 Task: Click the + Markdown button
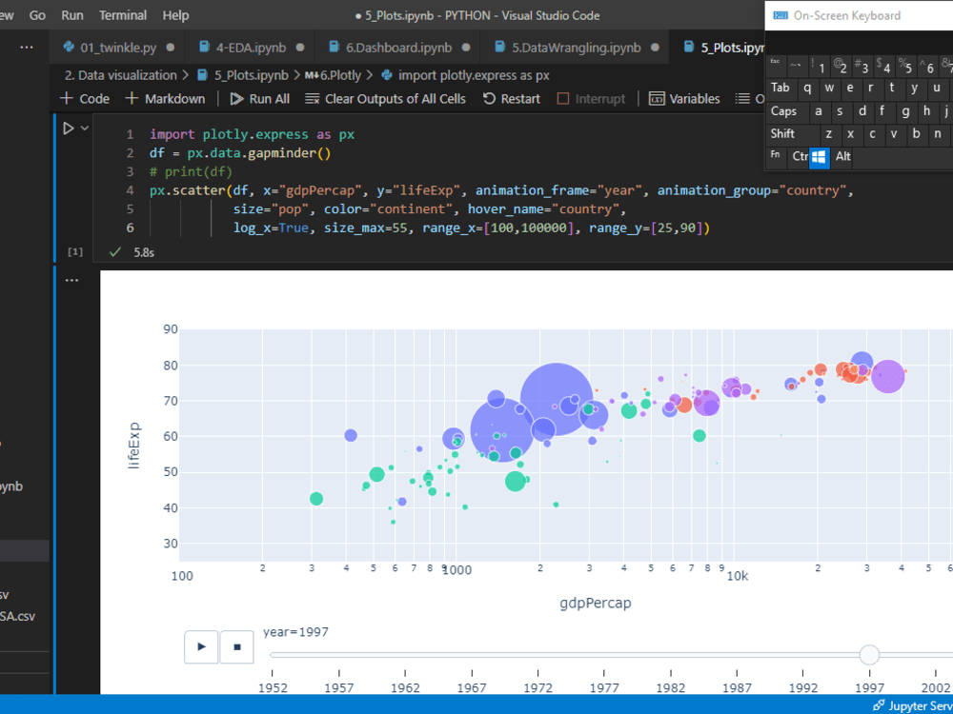[165, 98]
